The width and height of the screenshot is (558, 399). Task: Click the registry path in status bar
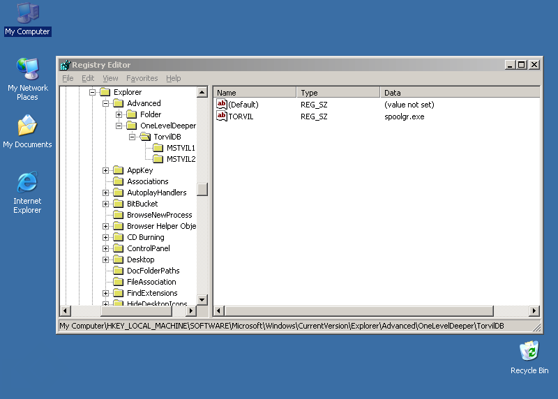click(x=282, y=326)
